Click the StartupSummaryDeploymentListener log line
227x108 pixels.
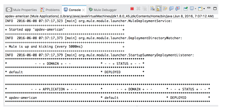(100, 55)
